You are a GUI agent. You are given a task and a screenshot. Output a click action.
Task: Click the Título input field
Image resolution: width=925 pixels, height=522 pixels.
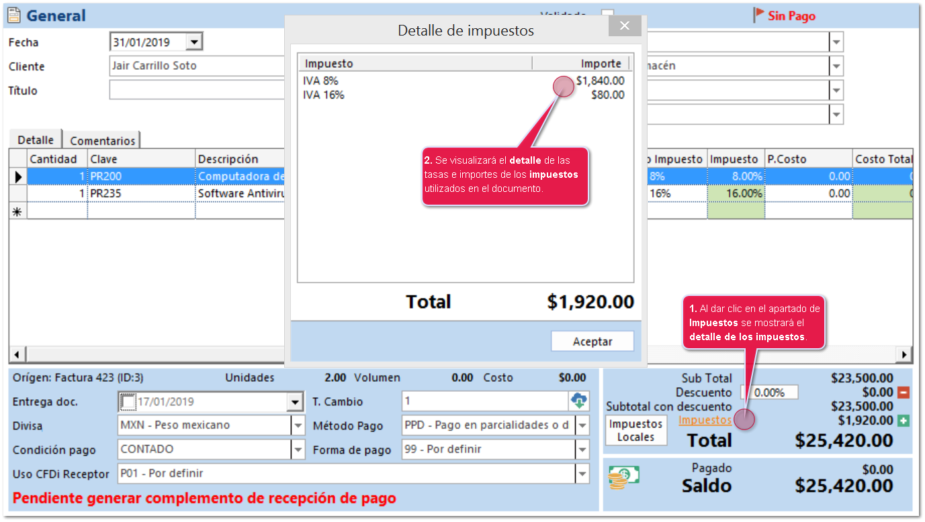click(x=197, y=91)
